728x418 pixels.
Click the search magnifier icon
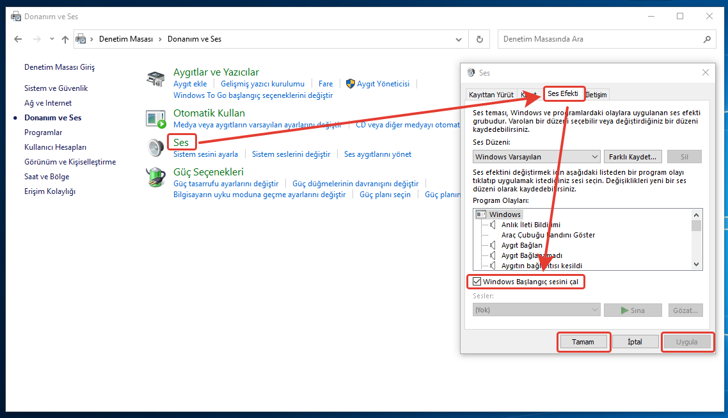tap(707, 39)
